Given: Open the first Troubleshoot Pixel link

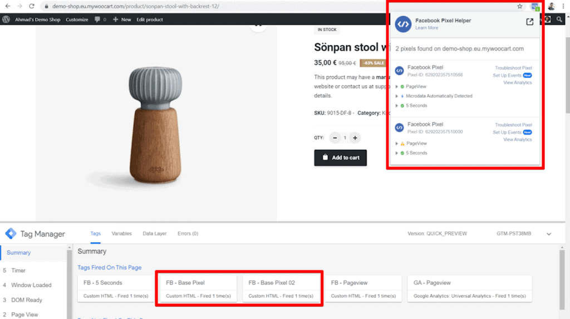Looking at the screenshot, I should point(513,68).
